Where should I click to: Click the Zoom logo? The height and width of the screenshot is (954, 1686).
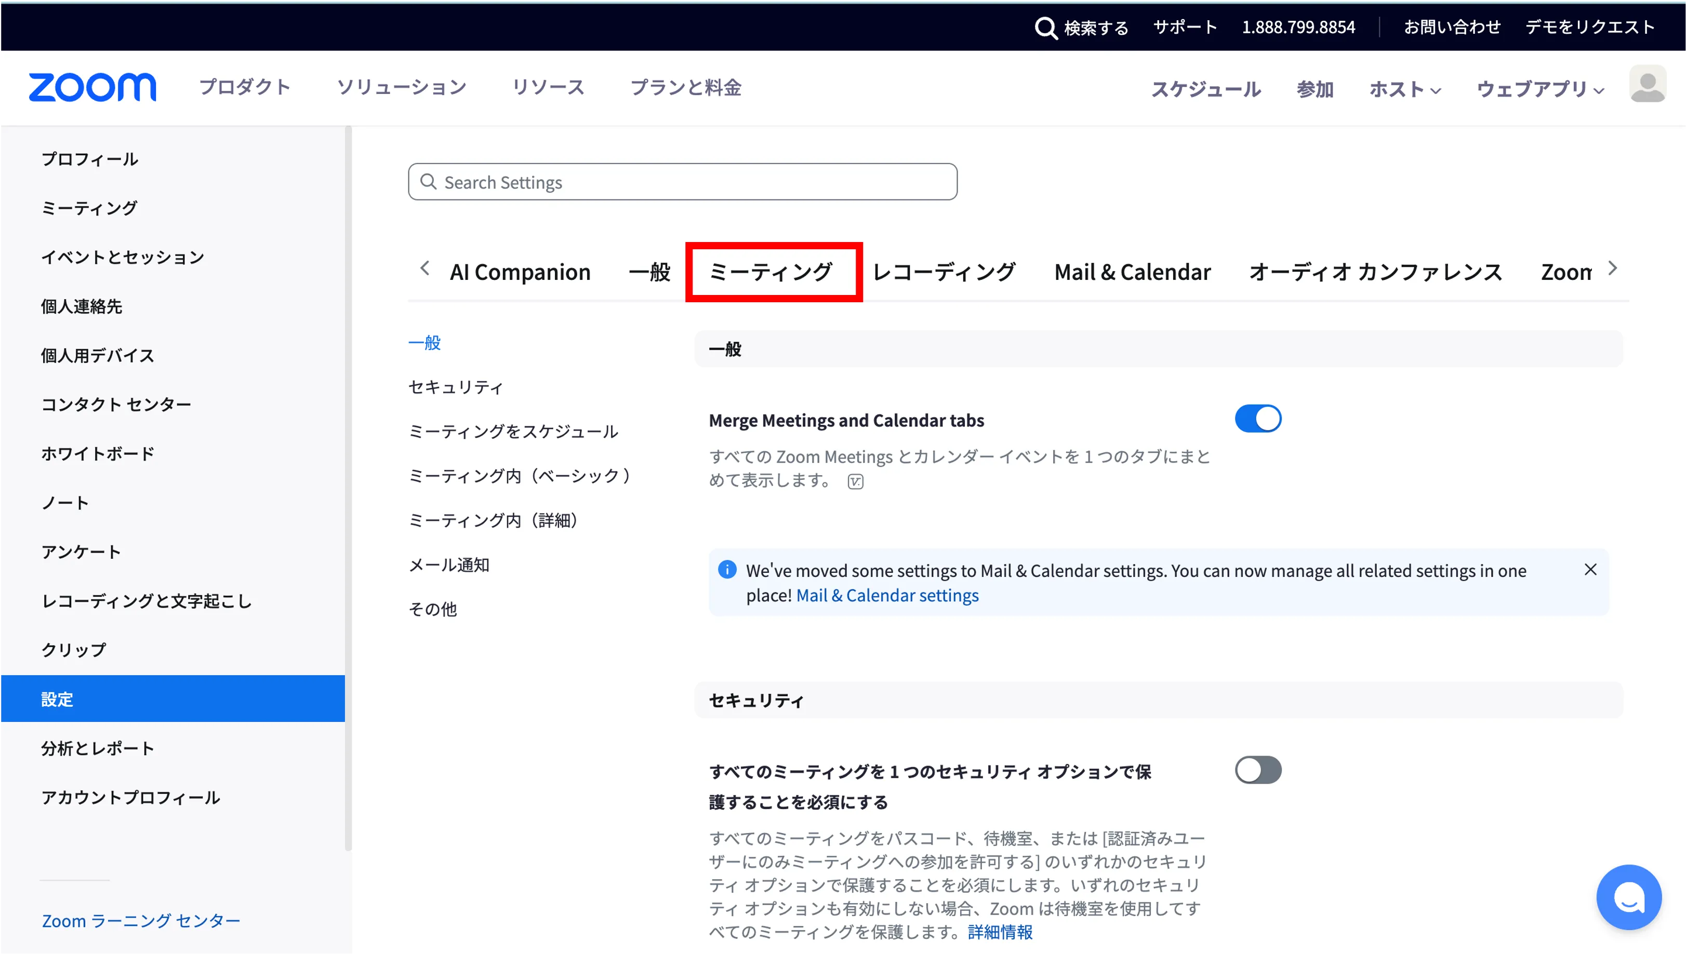pyautogui.click(x=92, y=87)
